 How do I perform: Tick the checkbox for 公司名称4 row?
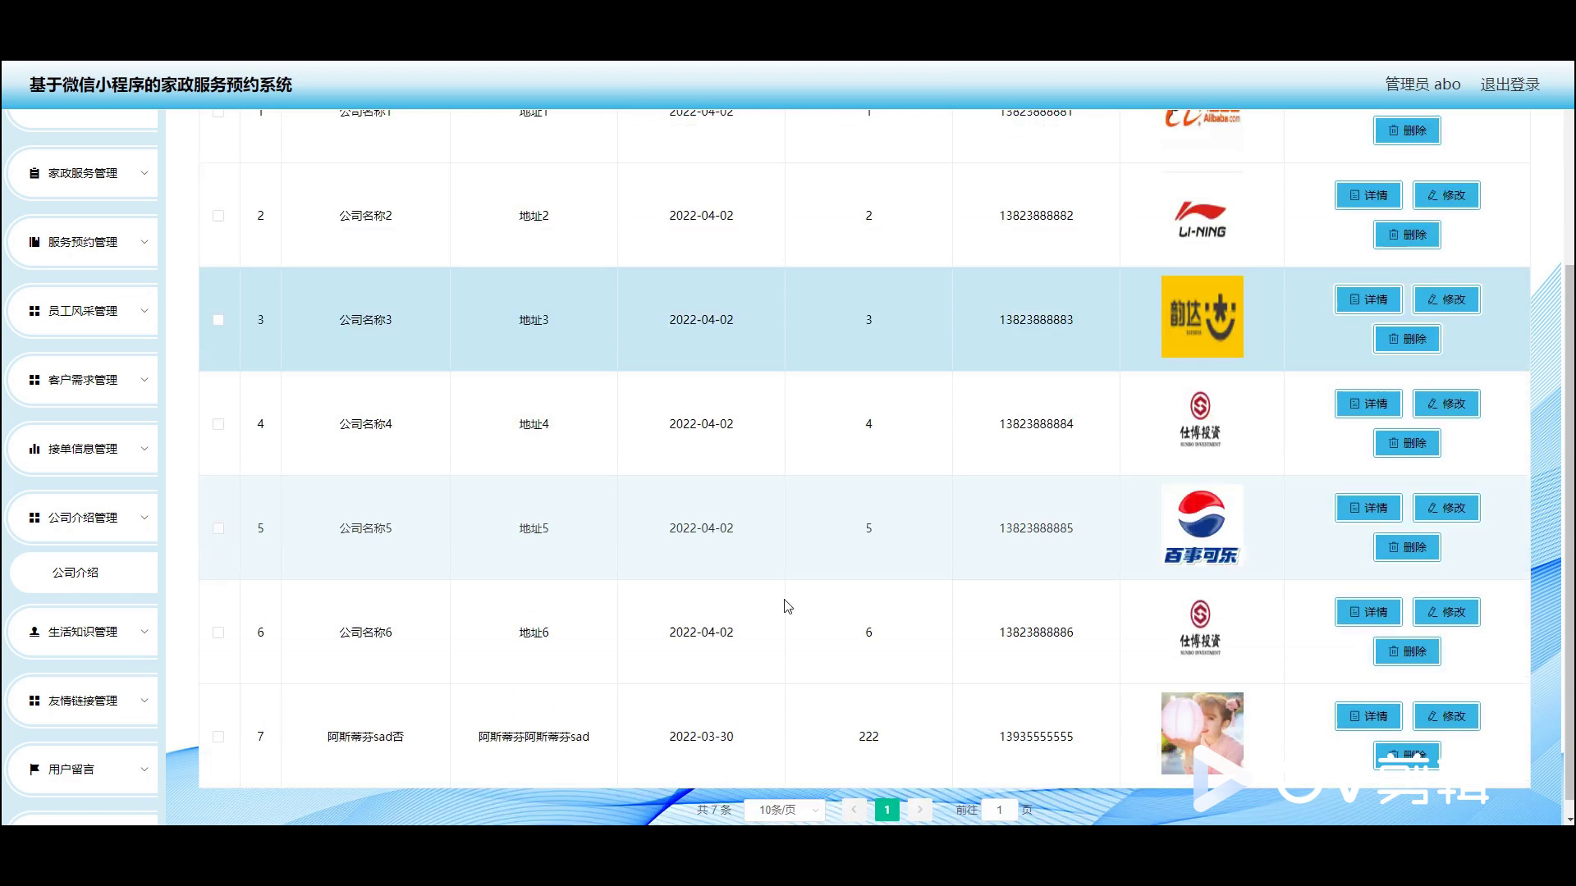(x=218, y=424)
